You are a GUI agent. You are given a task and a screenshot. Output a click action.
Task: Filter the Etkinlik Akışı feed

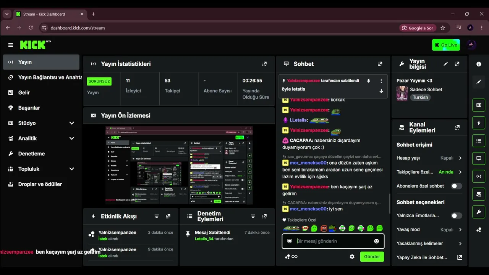tap(157, 216)
